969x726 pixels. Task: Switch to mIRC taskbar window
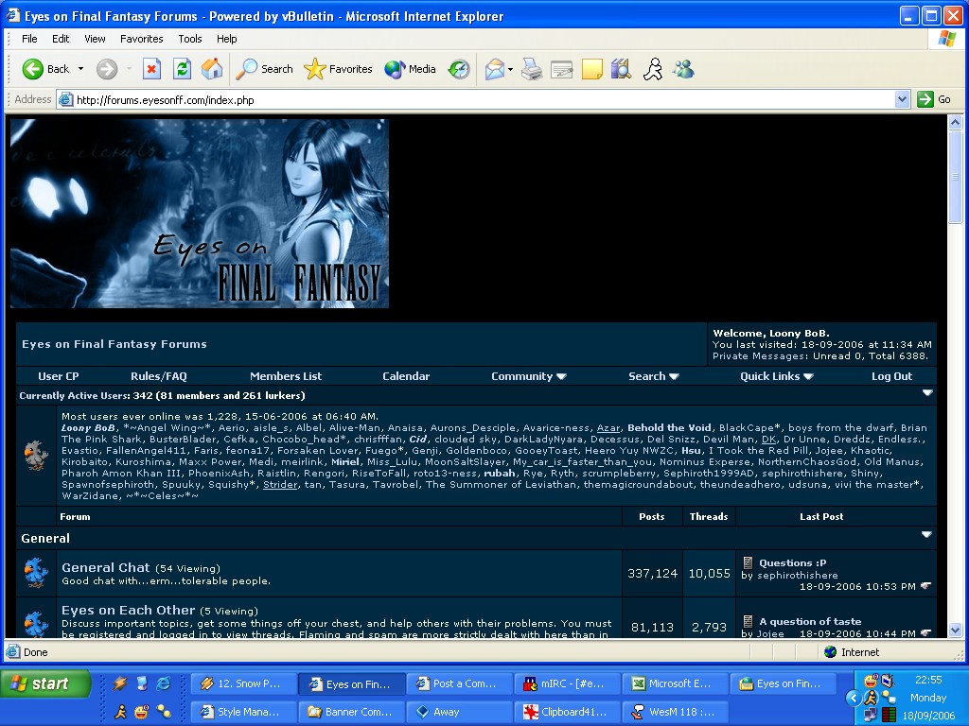[x=568, y=683]
